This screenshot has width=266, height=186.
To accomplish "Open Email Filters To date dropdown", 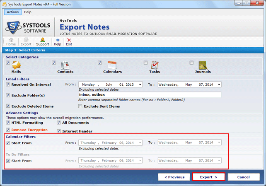I will pyautogui.click(x=219, y=85).
